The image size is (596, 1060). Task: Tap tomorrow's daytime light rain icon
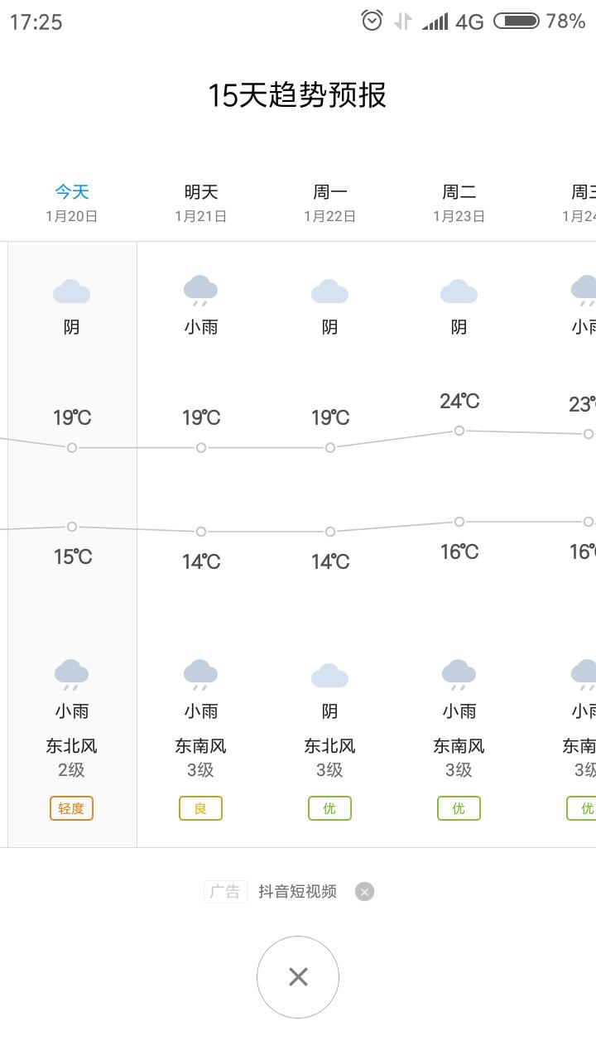click(200, 291)
